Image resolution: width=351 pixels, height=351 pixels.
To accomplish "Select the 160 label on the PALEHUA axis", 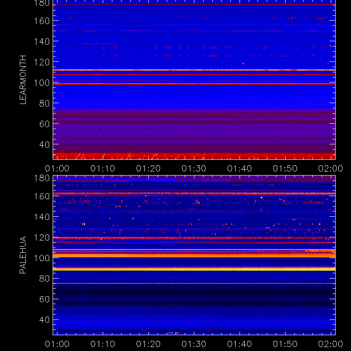I will [42, 196].
